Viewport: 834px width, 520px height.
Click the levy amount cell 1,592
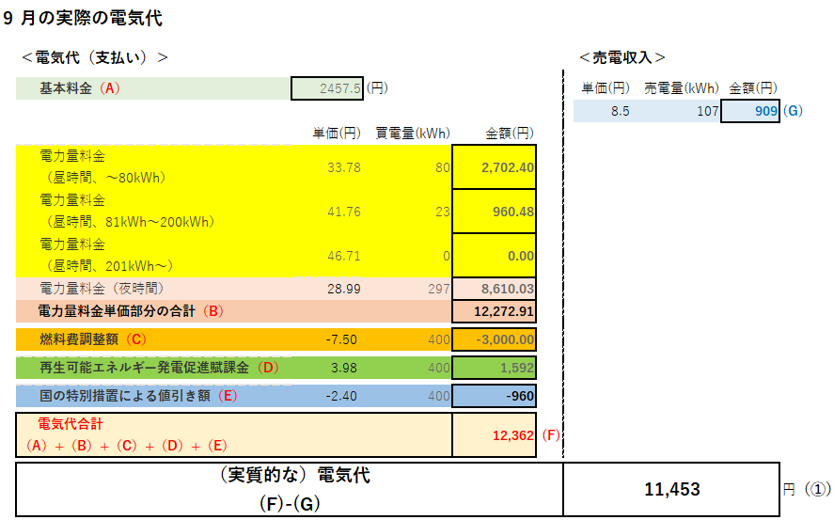pos(495,368)
